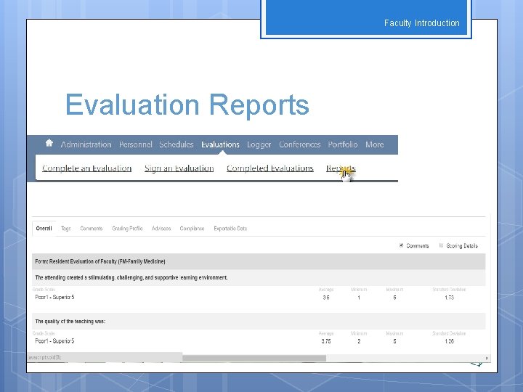This screenshot has height=392, width=523.
Task: Enable the Scoring Details checkbox
Action: point(441,245)
